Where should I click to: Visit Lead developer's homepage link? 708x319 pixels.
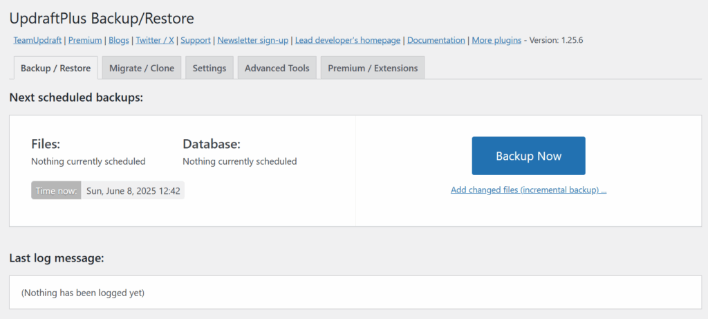click(348, 40)
